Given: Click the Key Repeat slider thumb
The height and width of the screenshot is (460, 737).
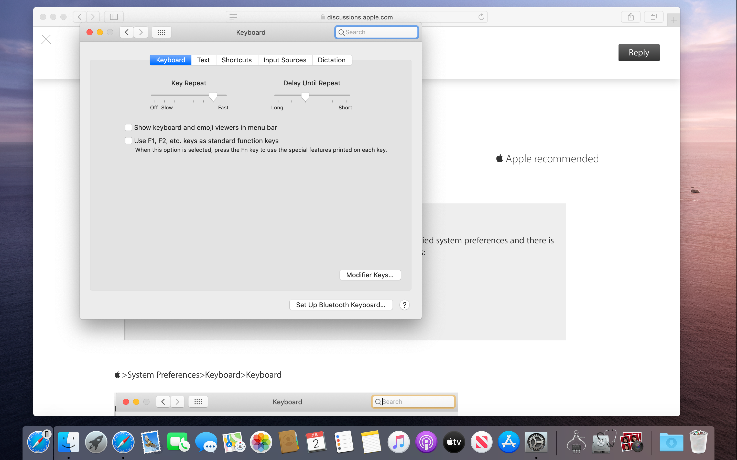Looking at the screenshot, I should tap(213, 96).
